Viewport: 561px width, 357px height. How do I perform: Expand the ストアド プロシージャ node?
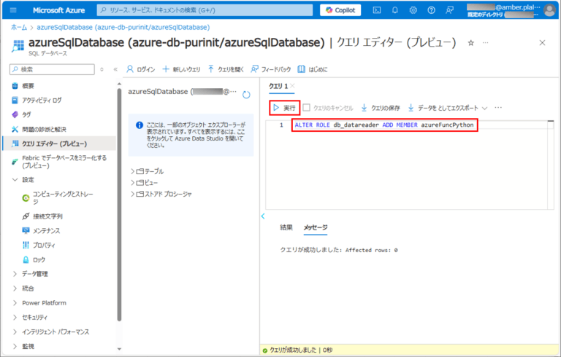pos(133,194)
